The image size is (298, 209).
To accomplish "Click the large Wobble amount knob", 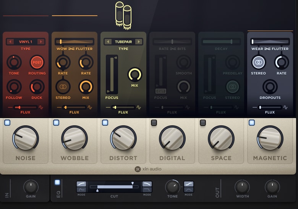I will click(74, 138).
